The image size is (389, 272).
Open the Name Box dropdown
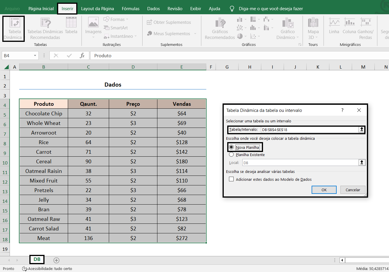point(35,55)
